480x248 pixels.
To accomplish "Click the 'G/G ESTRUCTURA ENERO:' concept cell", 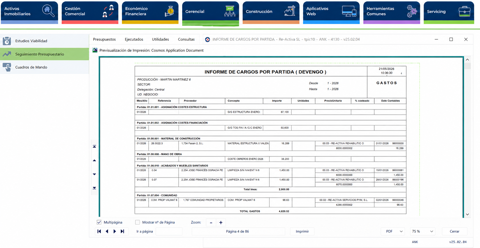I will pyautogui.click(x=244, y=112).
